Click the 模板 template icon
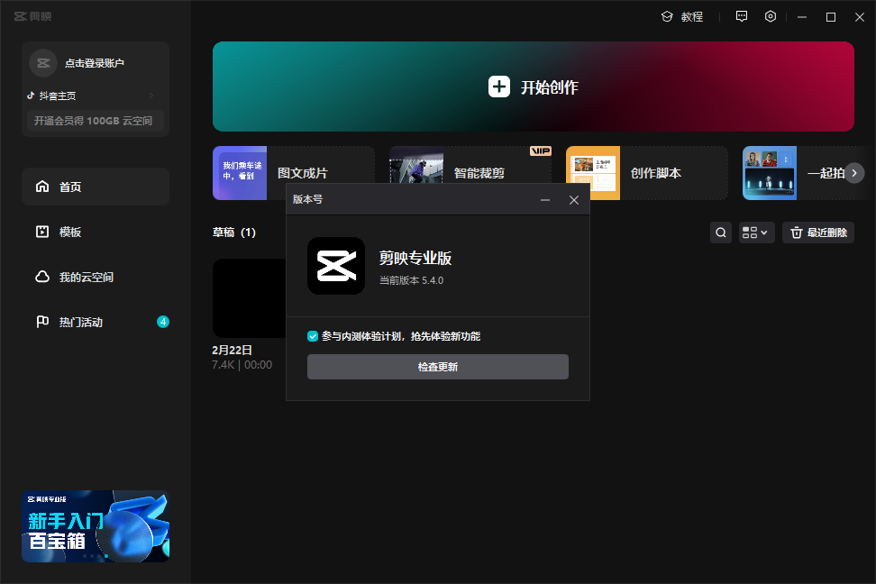 point(42,232)
